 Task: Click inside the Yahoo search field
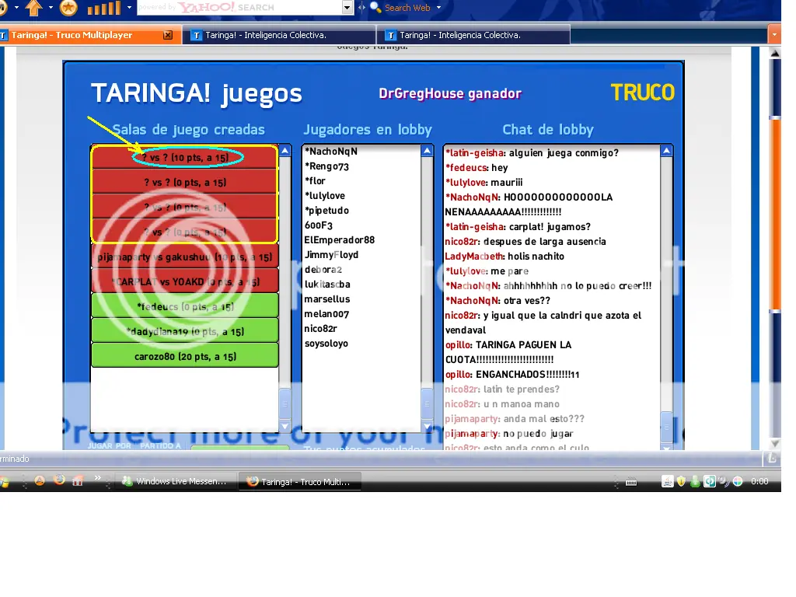click(x=239, y=8)
